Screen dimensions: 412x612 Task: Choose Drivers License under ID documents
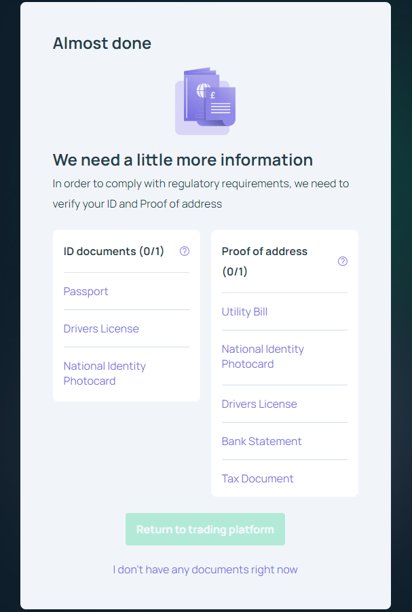(x=101, y=328)
